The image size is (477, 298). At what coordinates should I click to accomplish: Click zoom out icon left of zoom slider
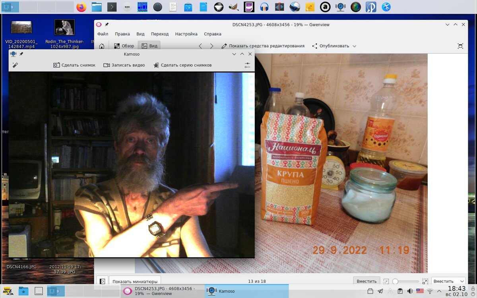tap(386, 281)
